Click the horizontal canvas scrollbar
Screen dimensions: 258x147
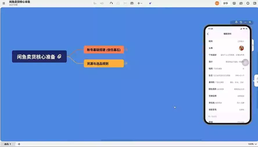151,140
